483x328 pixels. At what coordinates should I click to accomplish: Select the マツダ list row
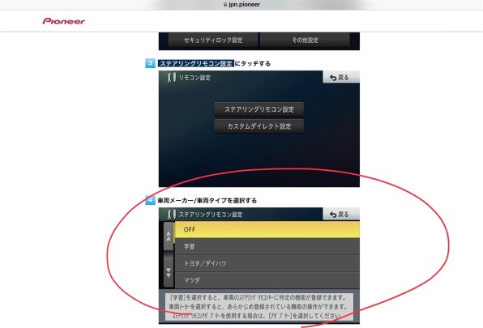click(267, 280)
